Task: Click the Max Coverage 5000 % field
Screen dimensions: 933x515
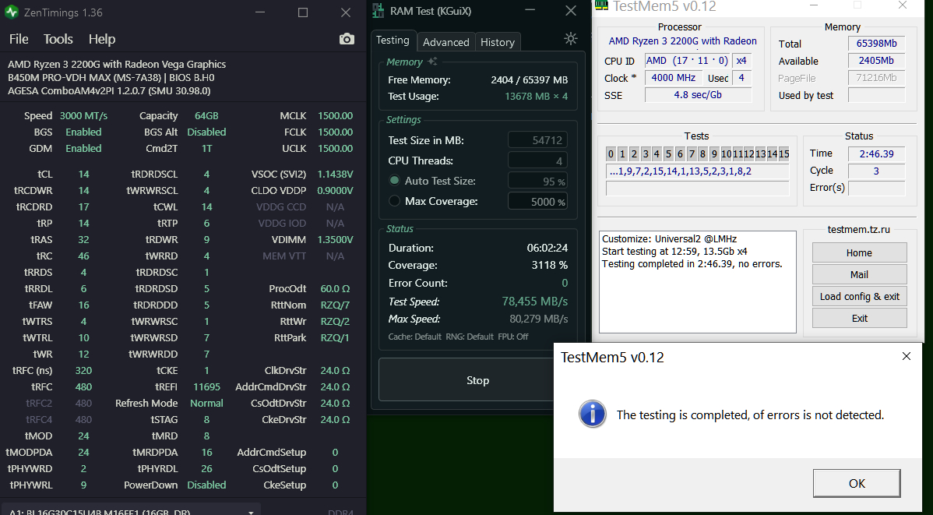Action: (x=537, y=201)
